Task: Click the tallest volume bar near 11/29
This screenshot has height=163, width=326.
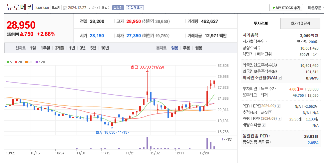Action: (148, 143)
